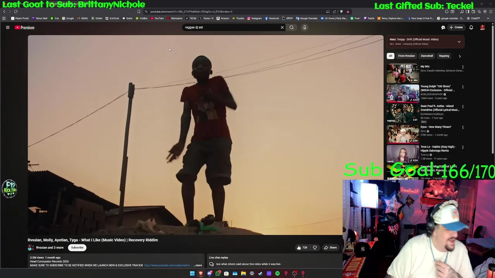
Task: Open the 'Twitch' bookmark
Action: (369, 18)
